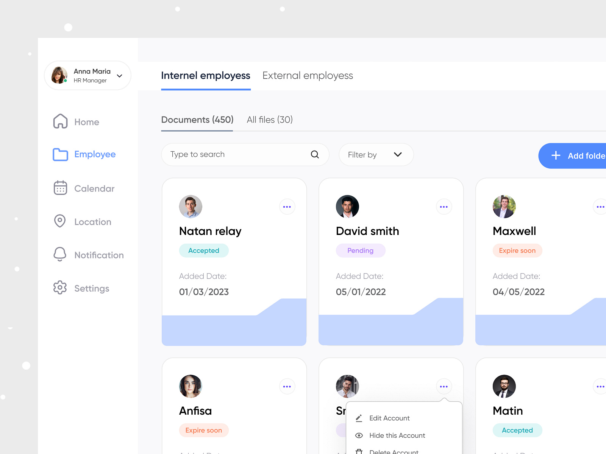Expand the Anna Maria profile chevron

point(119,76)
